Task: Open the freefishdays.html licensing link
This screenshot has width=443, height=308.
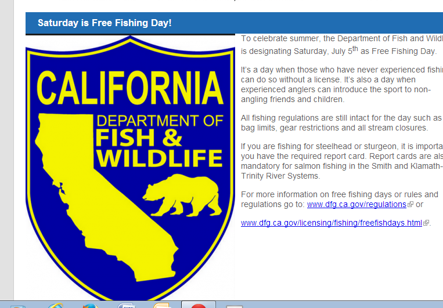Action: [331, 223]
